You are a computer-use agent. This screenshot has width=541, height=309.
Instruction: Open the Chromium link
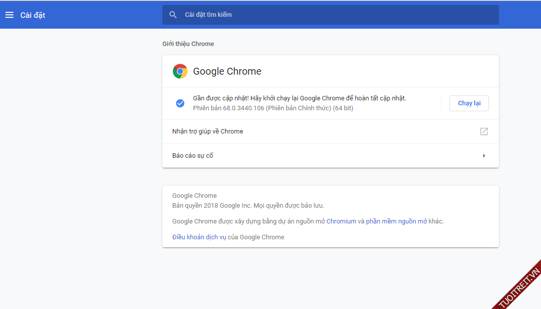[341, 221]
